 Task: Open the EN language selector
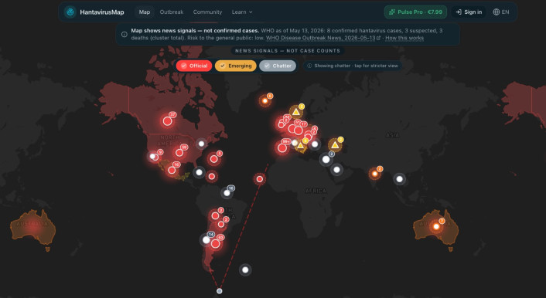(x=500, y=12)
